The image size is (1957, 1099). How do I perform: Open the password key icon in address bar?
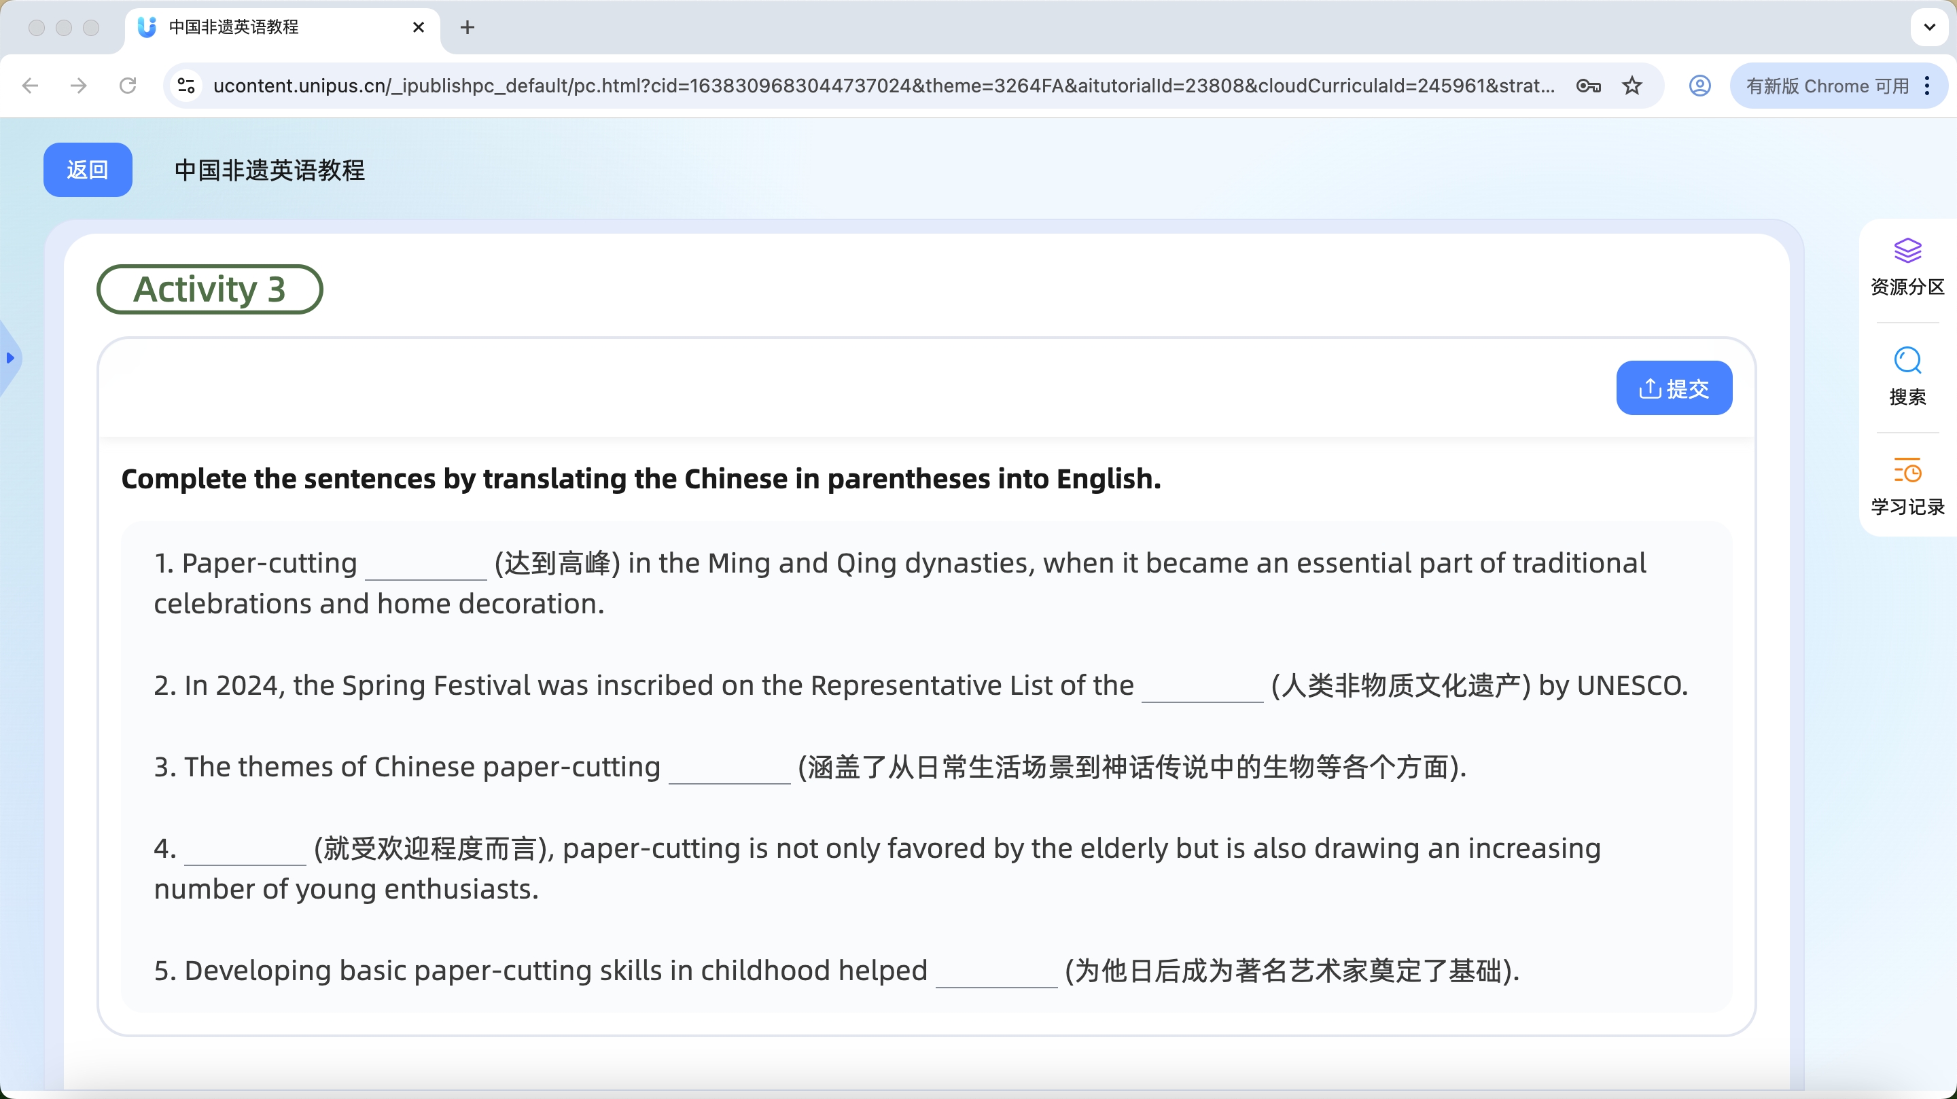(x=1588, y=86)
